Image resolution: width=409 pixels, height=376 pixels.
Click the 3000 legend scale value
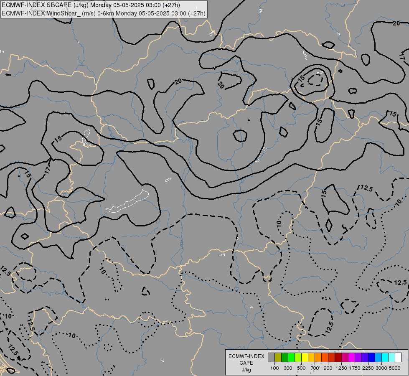click(381, 368)
